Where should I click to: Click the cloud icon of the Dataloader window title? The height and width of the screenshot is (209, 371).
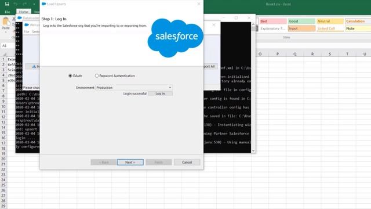20,18
